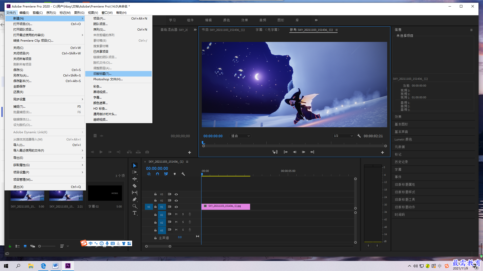483x271 pixels.
Task: Open the 旧版标题属性 panel
Action: 405,184
